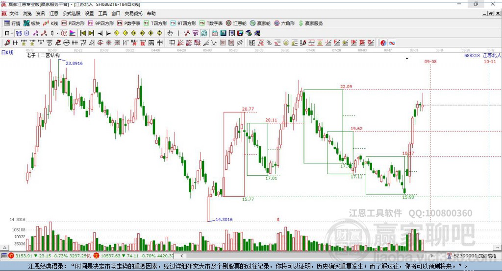This screenshot has height=271, width=502.
Task: Click the black left arrow icon
Action: pyautogui.click(x=100, y=33)
